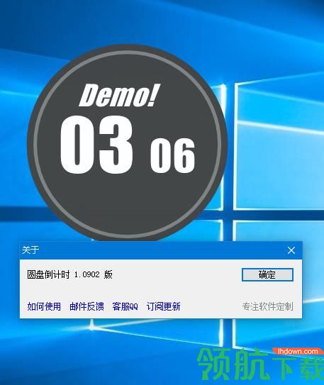Open the 客服QQ contact link
Image resolution: width=324 pixels, height=385 pixels.
coord(125,306)
